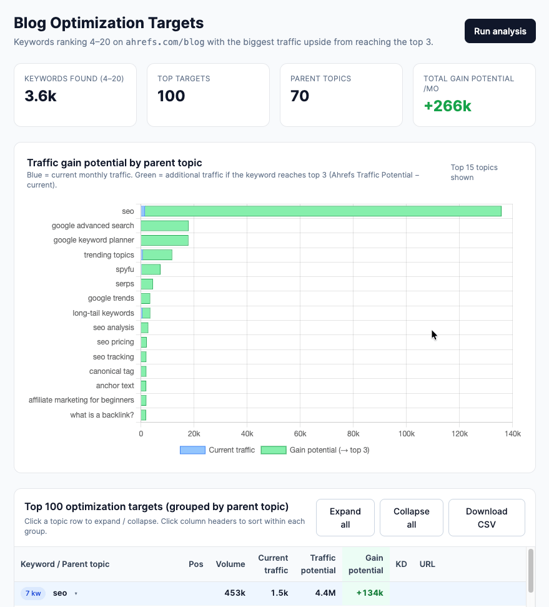Sort the table by Volume
The width and height of the screenshot is (549, 607).
click(x=230, y=564)
